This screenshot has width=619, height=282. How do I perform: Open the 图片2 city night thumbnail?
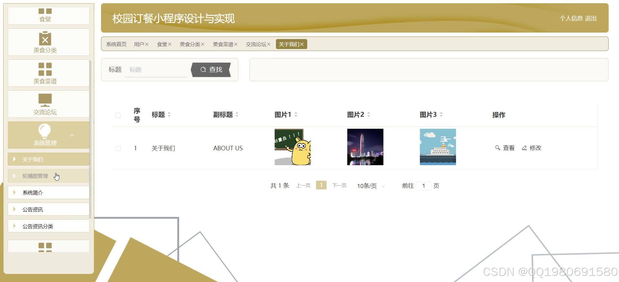pos(365,147)
